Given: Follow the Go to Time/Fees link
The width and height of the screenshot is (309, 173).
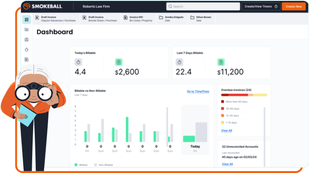Looking at the screenshot, I should (198, 91).
